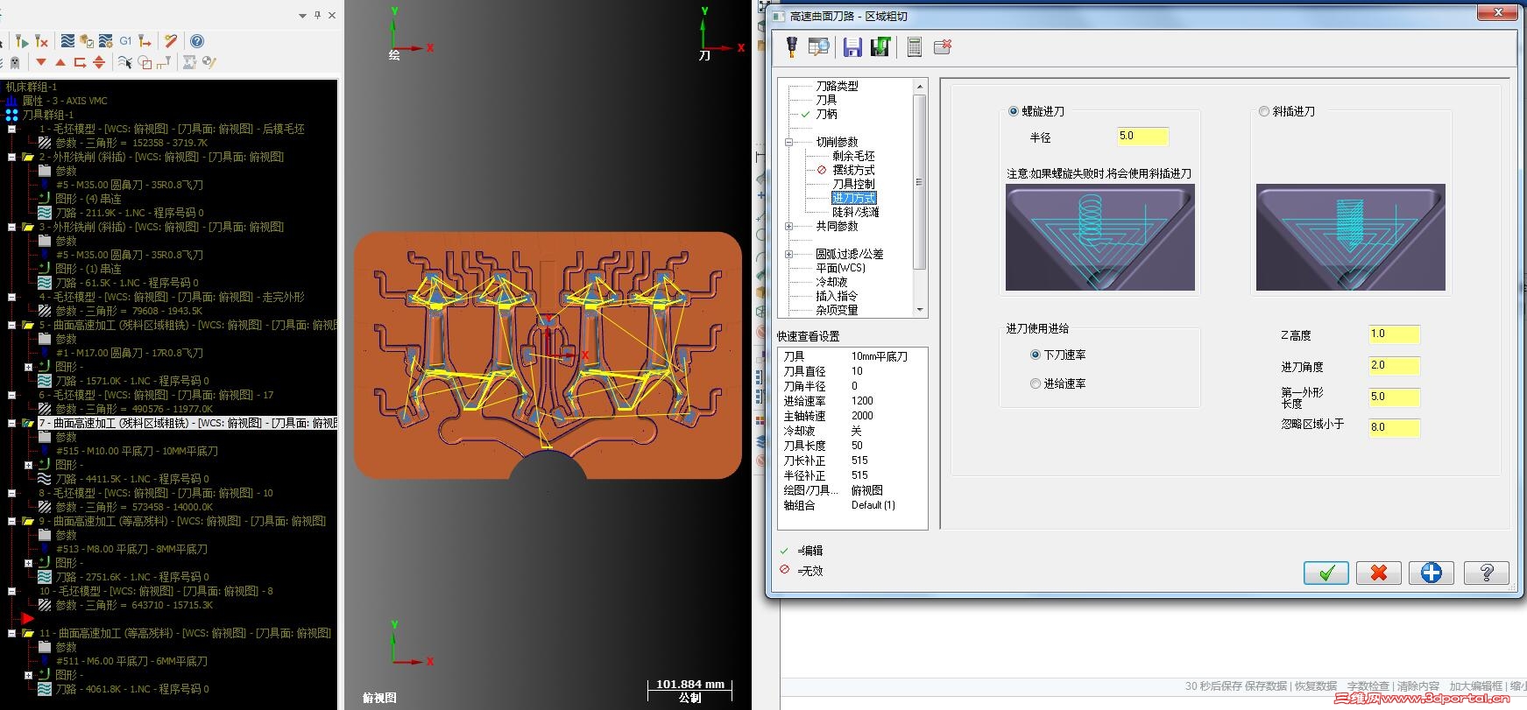This screenshot has width=1527, height=710.
Task: Click the 忽略区域小于 value field
Action: point(1394,427)
